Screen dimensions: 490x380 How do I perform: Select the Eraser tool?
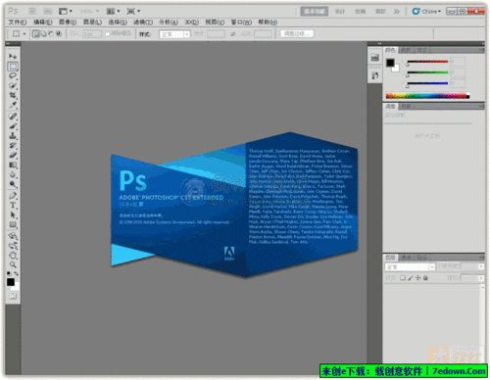[13, 155]
